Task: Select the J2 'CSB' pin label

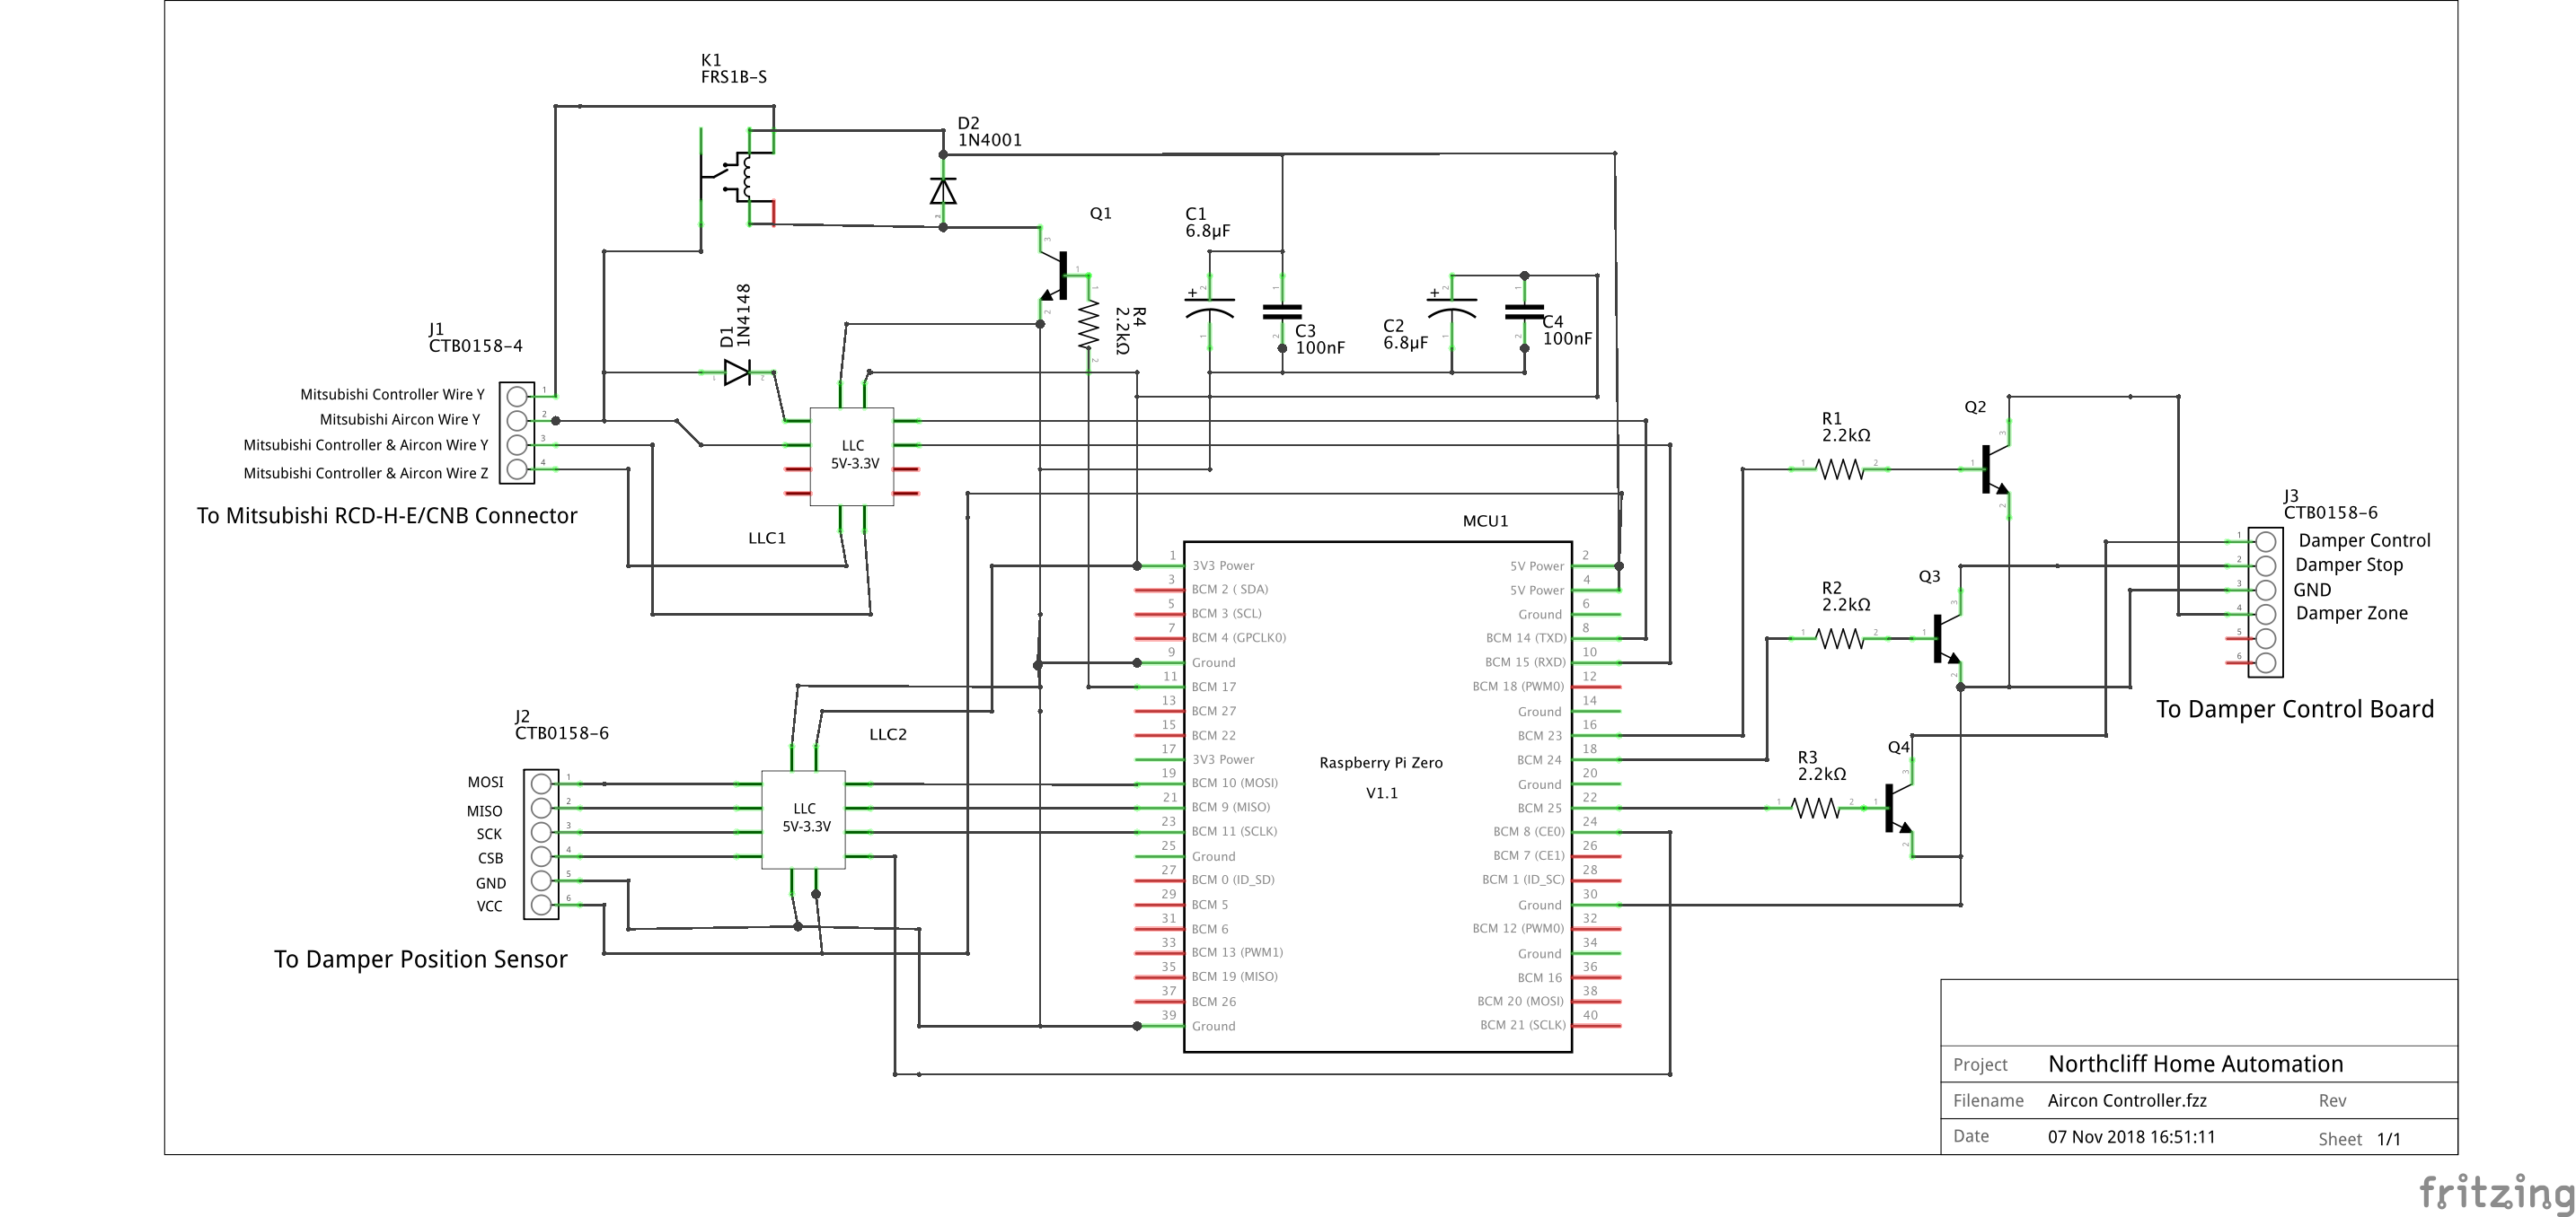Action: [x=490, y=858]
